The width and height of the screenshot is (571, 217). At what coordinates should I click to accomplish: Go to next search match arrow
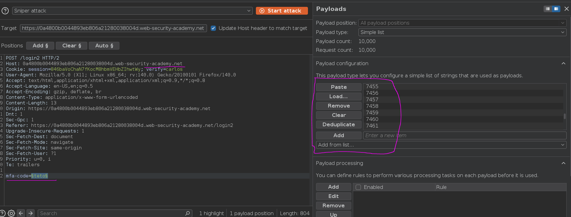(31, 213)
